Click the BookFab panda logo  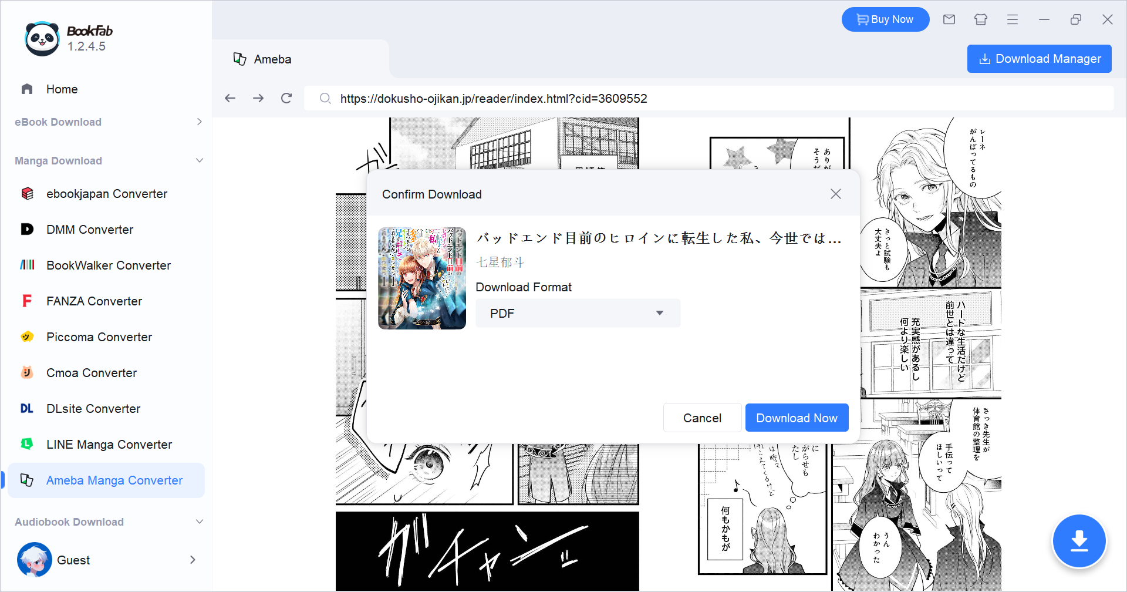(x=42, y=39)
